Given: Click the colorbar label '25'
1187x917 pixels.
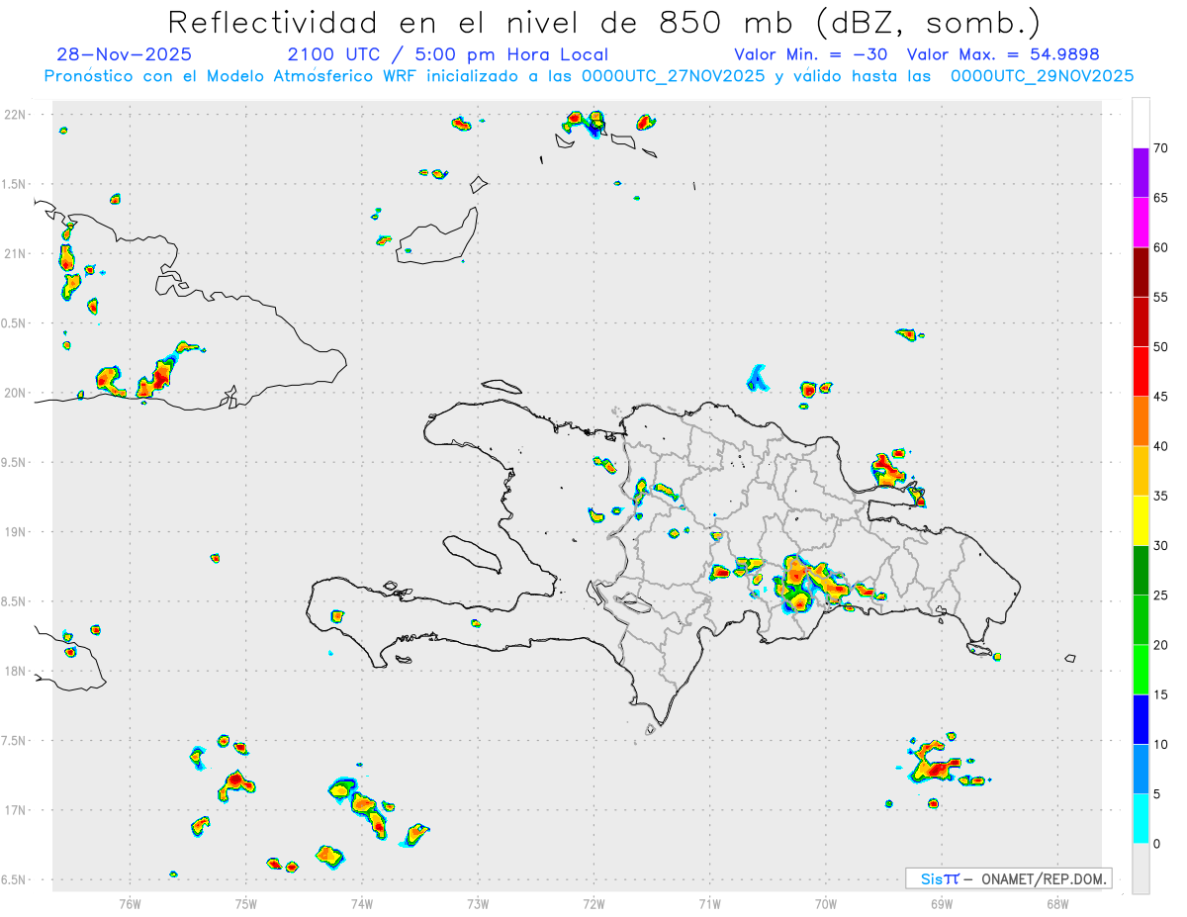Looking at the screenshot, I should click(x=1161, y=596).
